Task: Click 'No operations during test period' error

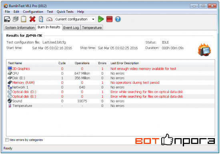Action: [x=135, y=83]
